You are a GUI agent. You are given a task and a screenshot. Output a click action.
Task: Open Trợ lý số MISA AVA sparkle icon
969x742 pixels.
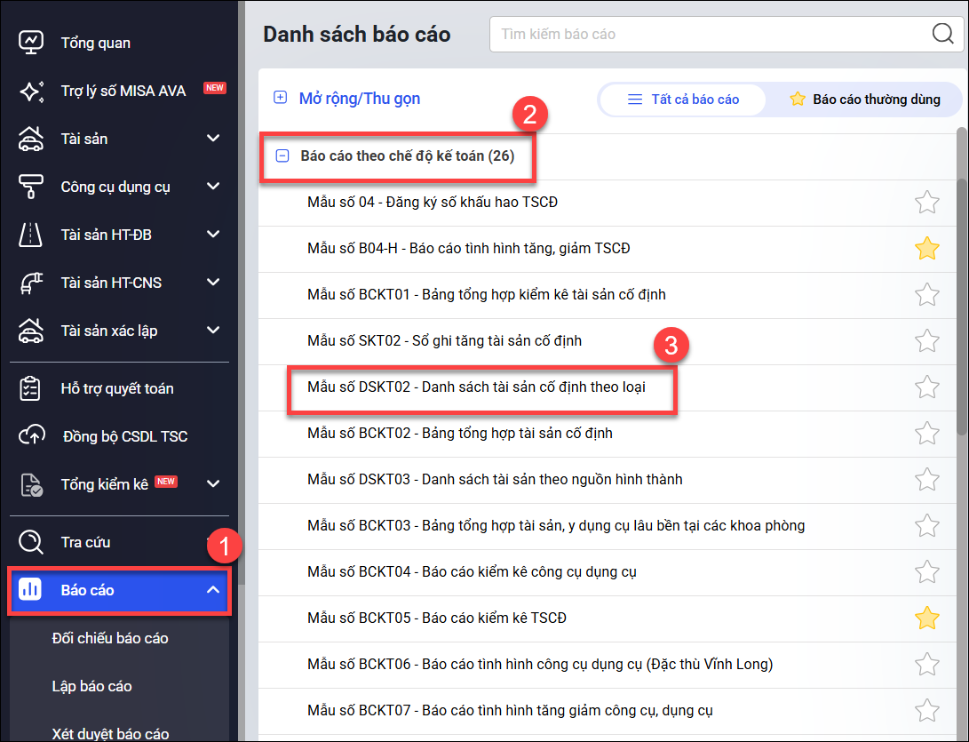(31, 91)
